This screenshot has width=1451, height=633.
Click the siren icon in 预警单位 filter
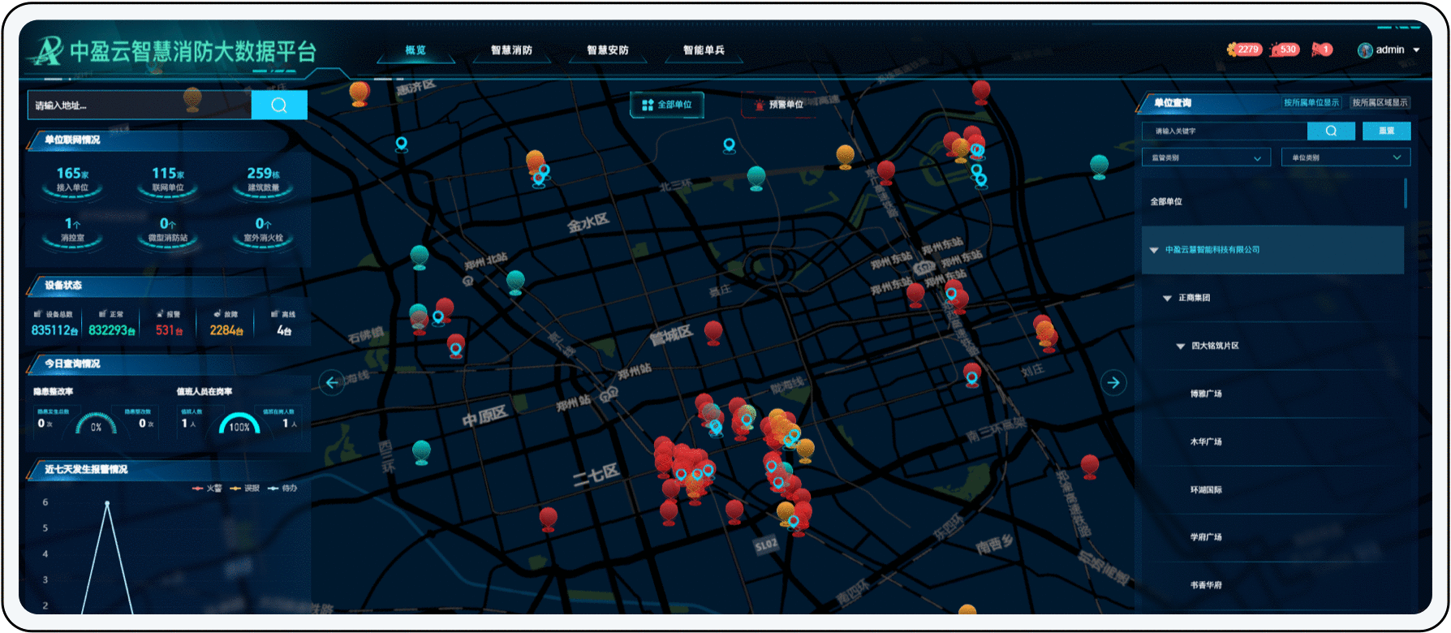tap(760, 105)
